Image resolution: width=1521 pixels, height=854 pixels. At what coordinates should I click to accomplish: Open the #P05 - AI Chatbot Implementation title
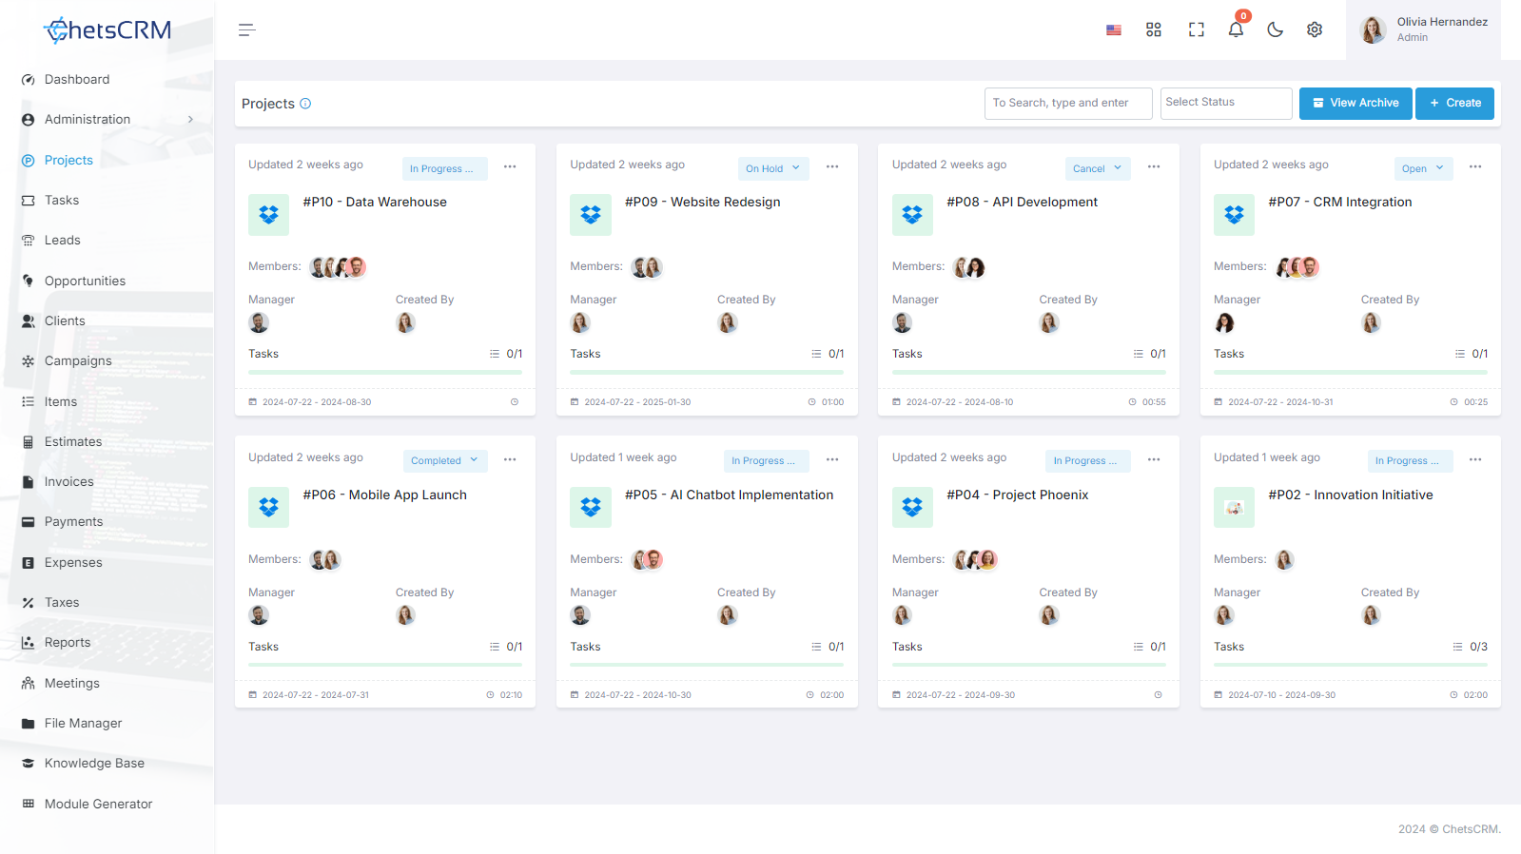click(x=729, y=495)
